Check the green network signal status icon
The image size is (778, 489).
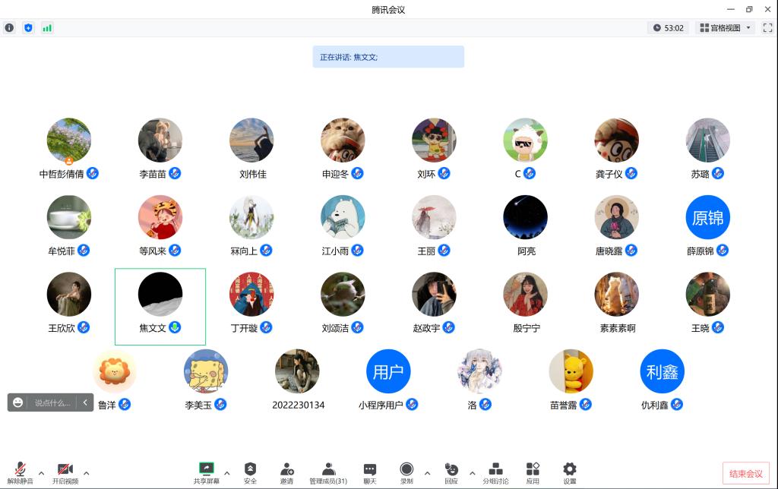47,28
